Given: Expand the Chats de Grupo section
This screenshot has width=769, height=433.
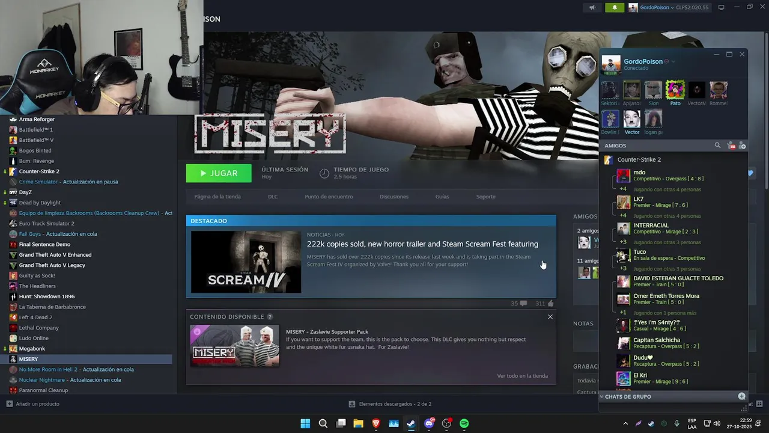Looking at the screenshot, I should (x=628, y=396).
